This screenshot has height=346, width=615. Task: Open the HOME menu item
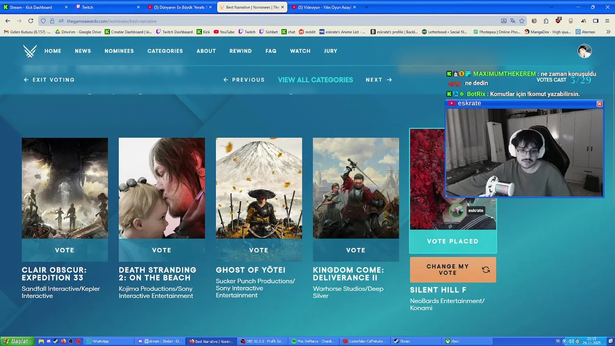(53, 51)
